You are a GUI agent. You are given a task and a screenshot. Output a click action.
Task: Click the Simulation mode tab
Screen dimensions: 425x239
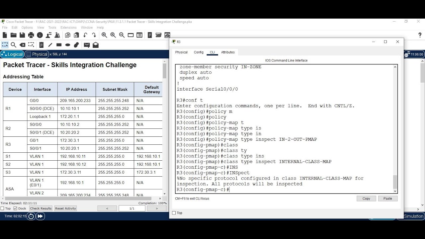coord(413,216)
